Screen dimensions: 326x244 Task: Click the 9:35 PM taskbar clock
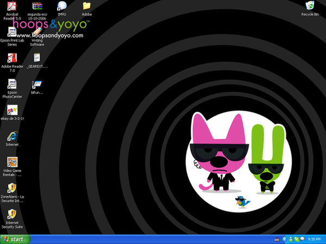(x=314, y=240)
